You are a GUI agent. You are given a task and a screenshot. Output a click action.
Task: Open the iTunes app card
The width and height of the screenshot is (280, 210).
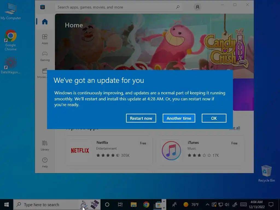(x=200, y=151)
